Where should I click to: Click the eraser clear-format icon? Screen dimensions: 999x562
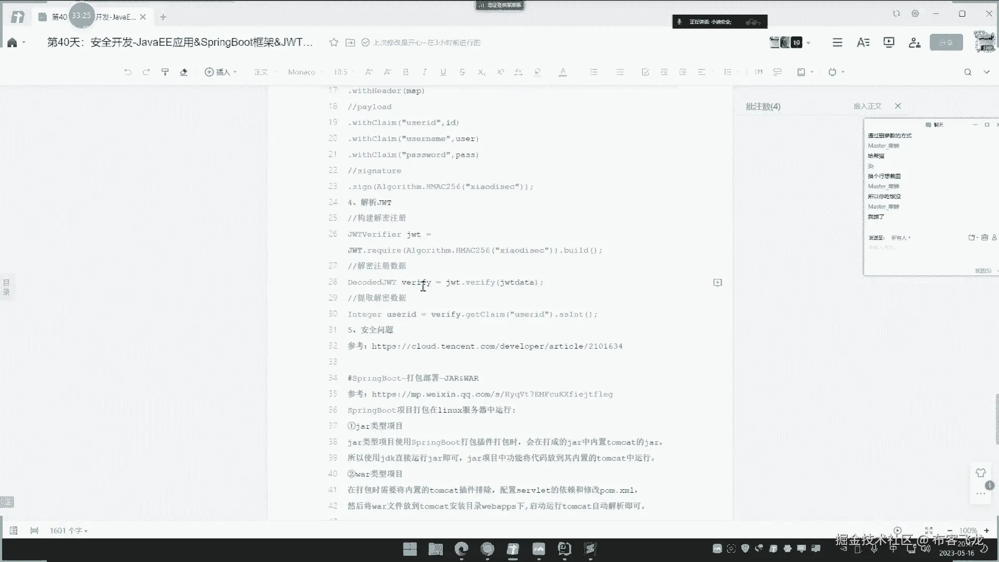tap(184, 72)
